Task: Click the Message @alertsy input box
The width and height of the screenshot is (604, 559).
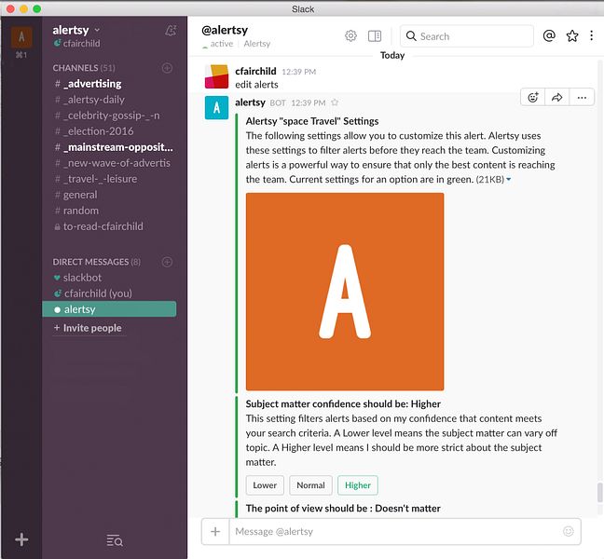Action: (405, 531)
